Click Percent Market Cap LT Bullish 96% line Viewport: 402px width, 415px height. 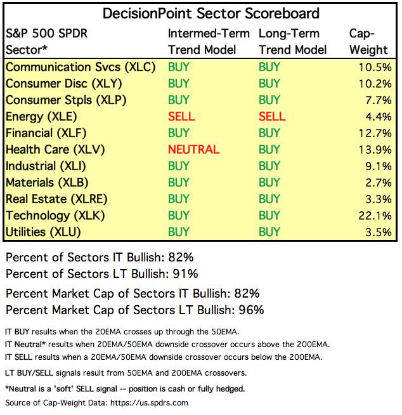tap(135, 310)
